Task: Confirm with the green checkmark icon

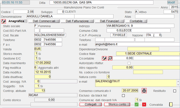Action: (137, 104)
